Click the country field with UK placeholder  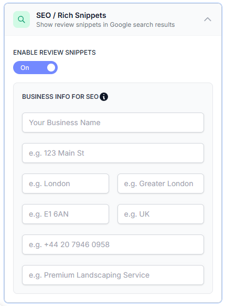point(160,214)
